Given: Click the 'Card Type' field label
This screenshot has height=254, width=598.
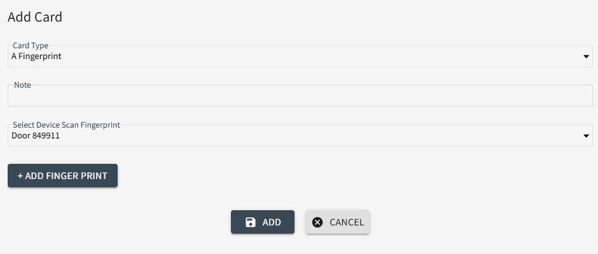Looking at the screenshot, I should pos(31,46).
